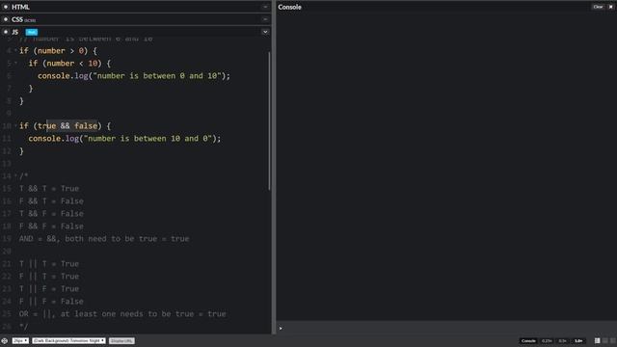
Task: Click the Display URL button
Action: 121,340
